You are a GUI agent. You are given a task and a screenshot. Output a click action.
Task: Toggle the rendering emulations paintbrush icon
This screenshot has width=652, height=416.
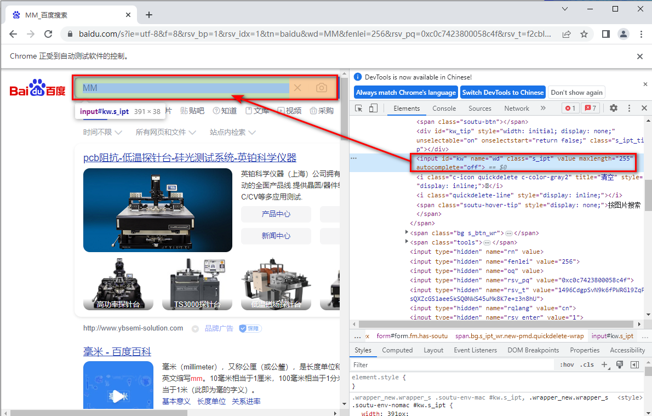pyautogui.click(x=620, y=365)
